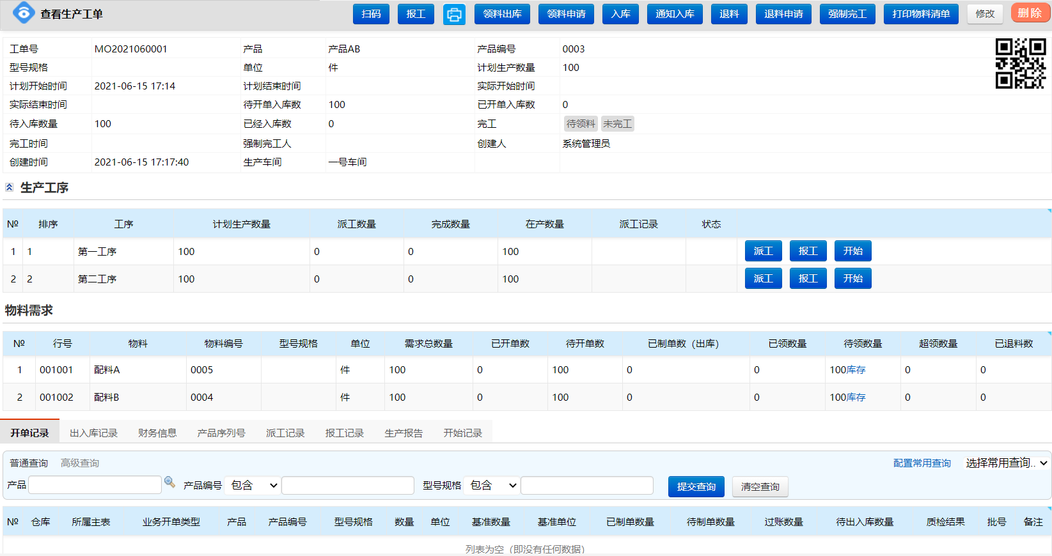Click the 业务开单类型 column header
Viewport: 1052px width, 556px height.
point(171,522)
